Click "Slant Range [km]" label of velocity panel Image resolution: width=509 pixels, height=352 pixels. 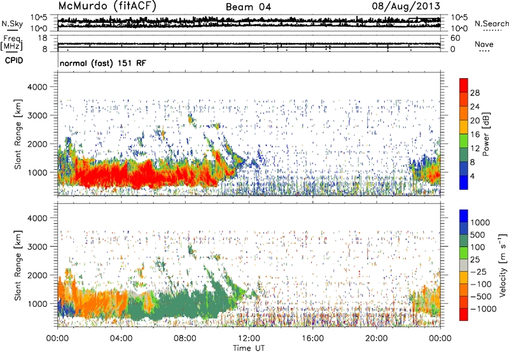pos(18,265)
